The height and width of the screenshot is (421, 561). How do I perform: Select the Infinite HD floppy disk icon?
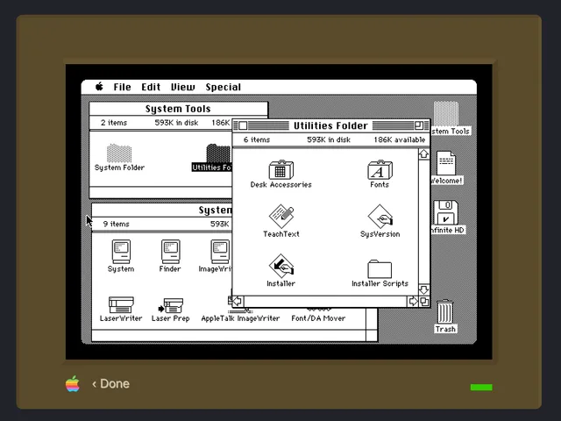pyautogui.click(x=446, y=212)
